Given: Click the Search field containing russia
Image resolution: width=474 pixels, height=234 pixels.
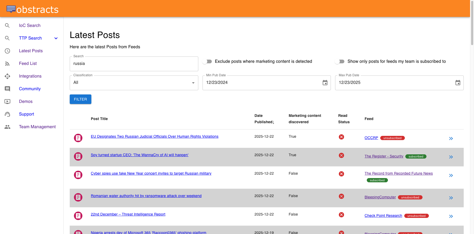Looking at the screenshot, I should coord(134,64).
